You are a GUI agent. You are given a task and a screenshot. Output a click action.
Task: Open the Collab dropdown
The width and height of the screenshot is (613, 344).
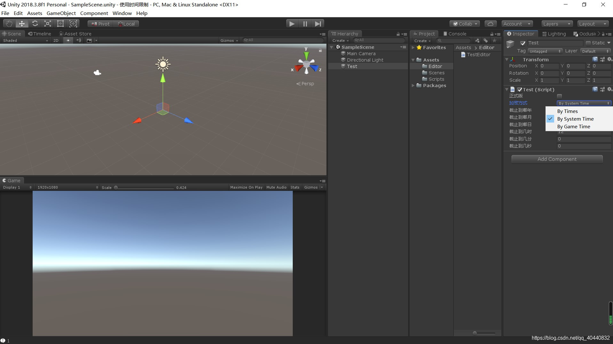(465, 24)
